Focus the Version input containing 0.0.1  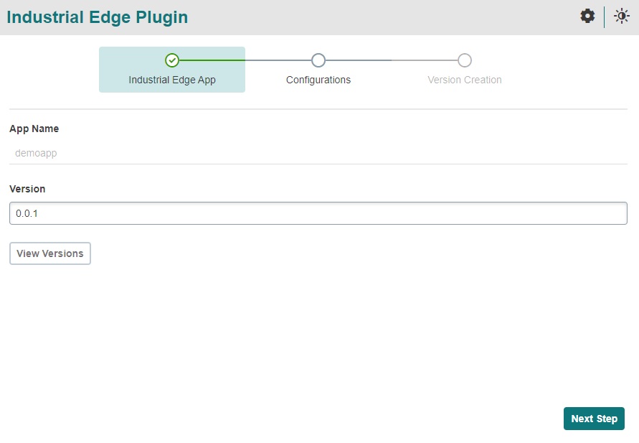318,213
